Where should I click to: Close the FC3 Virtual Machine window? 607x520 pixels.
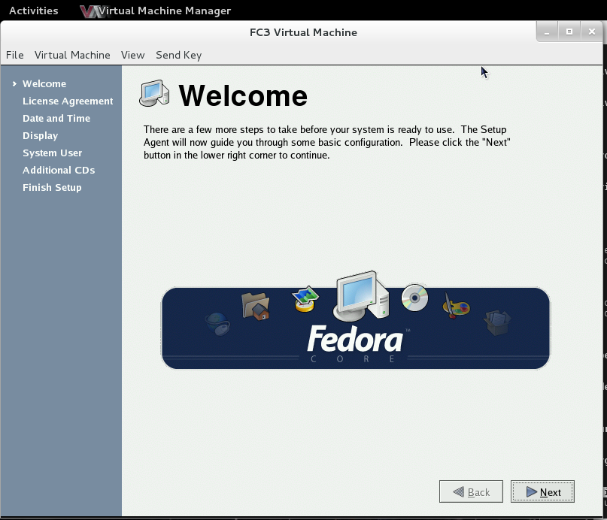[591, 32]
